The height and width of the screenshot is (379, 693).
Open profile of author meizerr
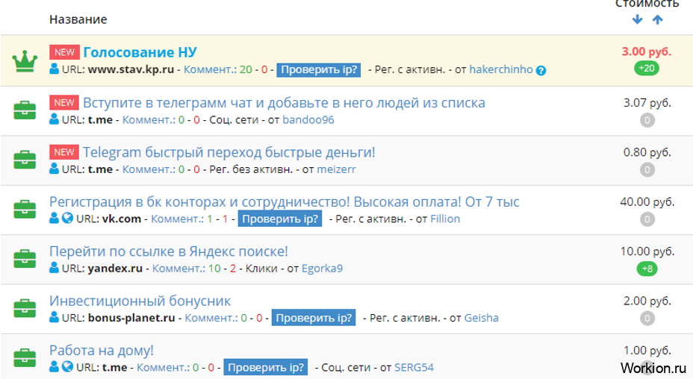pos(336,169)
